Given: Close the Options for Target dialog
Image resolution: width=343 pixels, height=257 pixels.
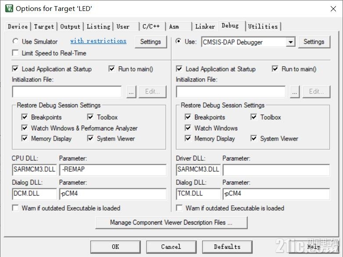Looking at the screenshot, I should (x=333, y=9).
